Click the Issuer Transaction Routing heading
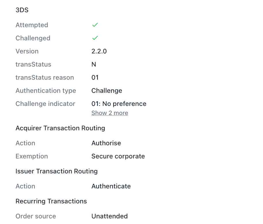The width and height of the screenshot is (263, 224). pos(57,171)
